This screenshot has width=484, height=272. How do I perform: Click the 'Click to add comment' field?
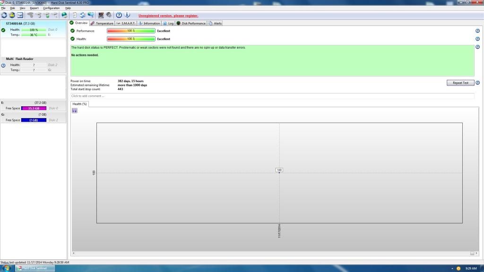click(272, 96)
